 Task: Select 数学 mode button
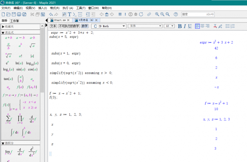coord(85,26)
